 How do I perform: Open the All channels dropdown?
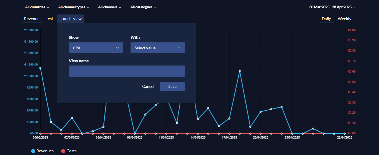(x=110, y=7)
